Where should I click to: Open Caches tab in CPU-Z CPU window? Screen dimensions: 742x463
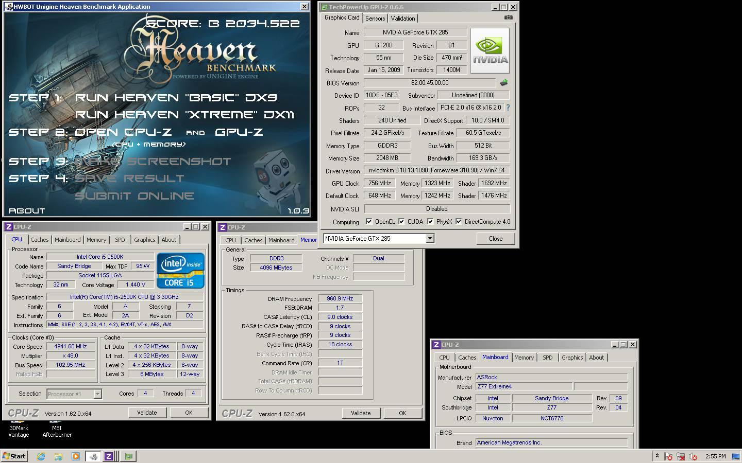point(40,240)
